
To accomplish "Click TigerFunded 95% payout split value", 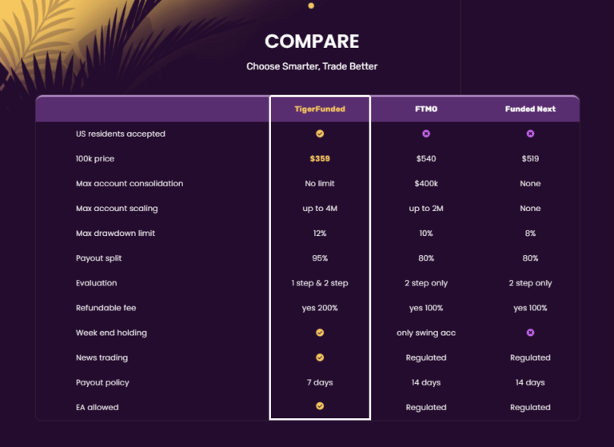I will click(x=320, y=258).
